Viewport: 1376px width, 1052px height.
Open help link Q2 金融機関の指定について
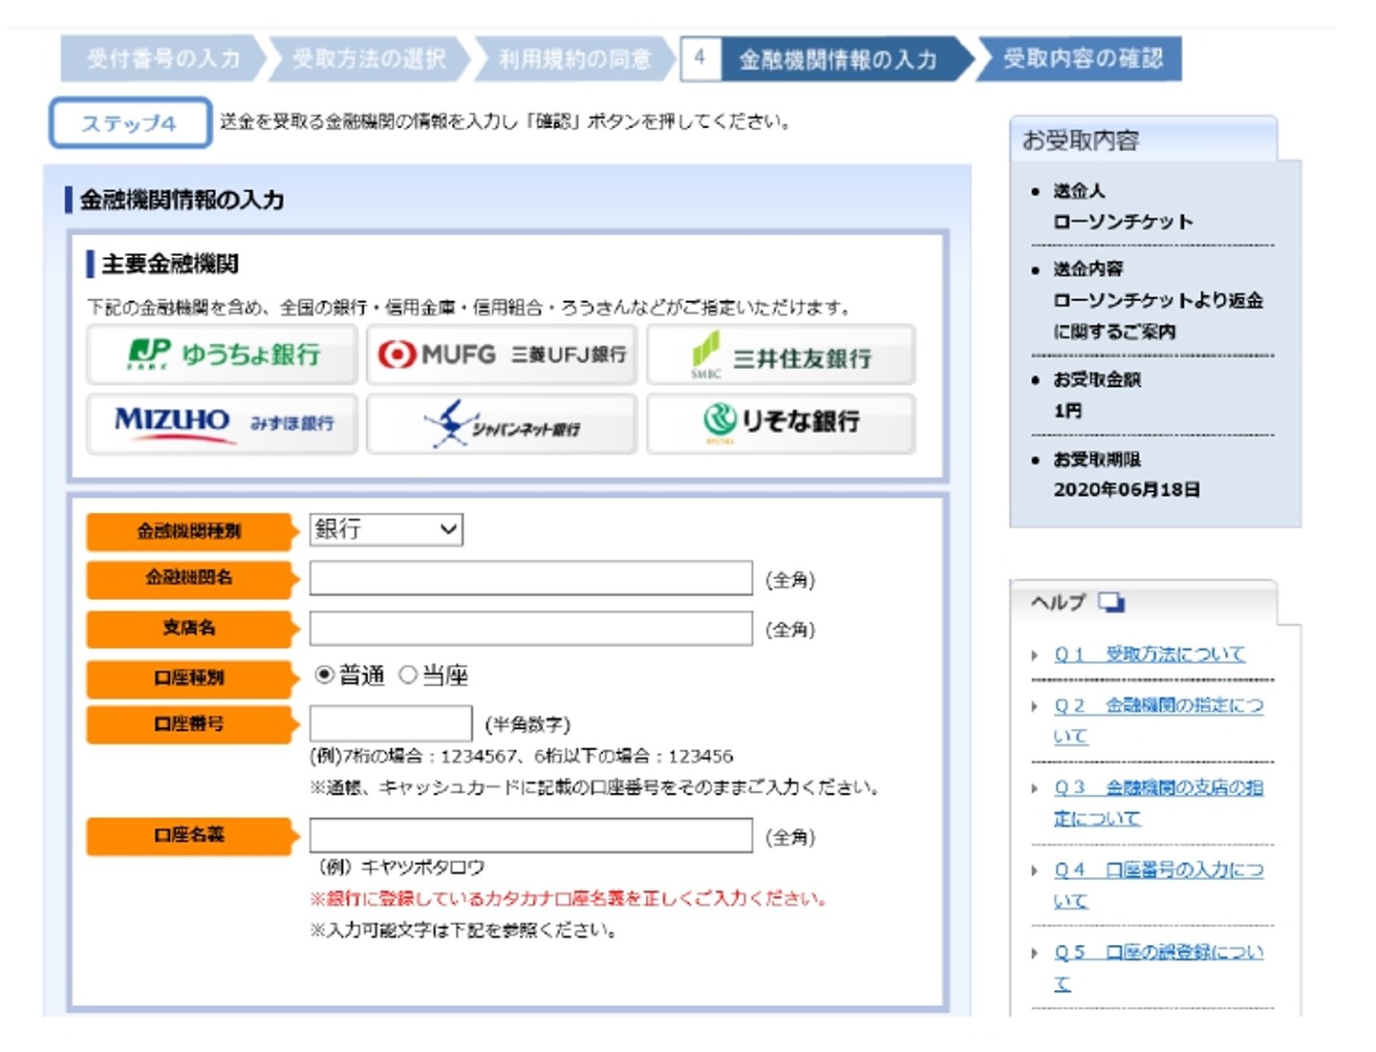[1158, 706]
